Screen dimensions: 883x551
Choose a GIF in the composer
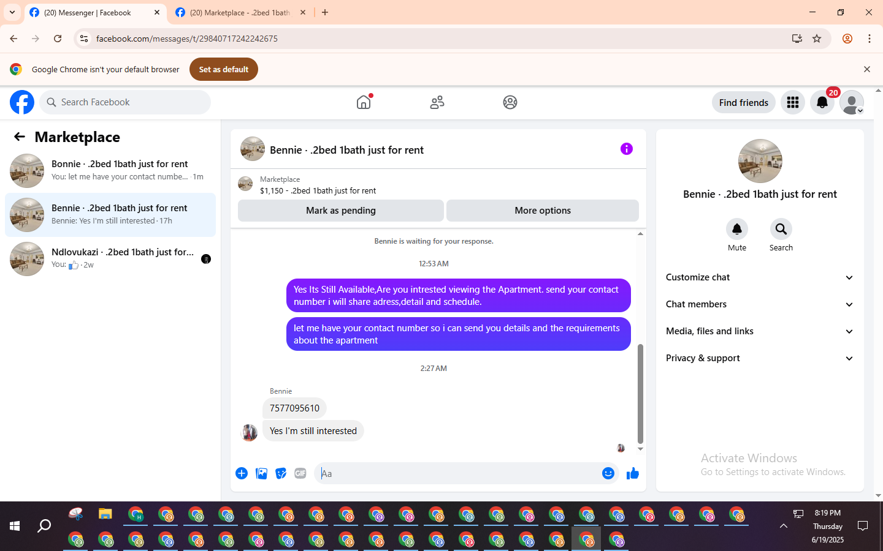300,473
